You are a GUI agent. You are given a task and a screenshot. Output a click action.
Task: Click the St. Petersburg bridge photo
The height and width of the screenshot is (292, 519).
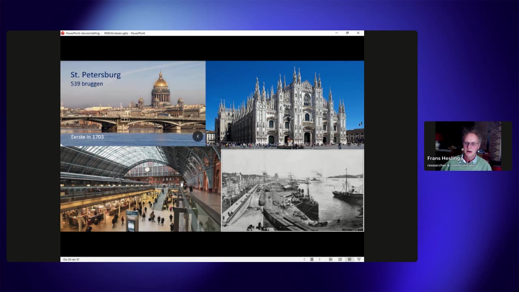click(133, 103)
